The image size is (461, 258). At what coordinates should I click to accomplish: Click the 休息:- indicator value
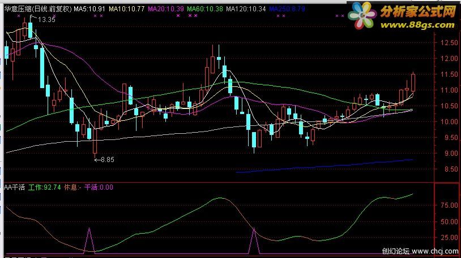[72, 187]
